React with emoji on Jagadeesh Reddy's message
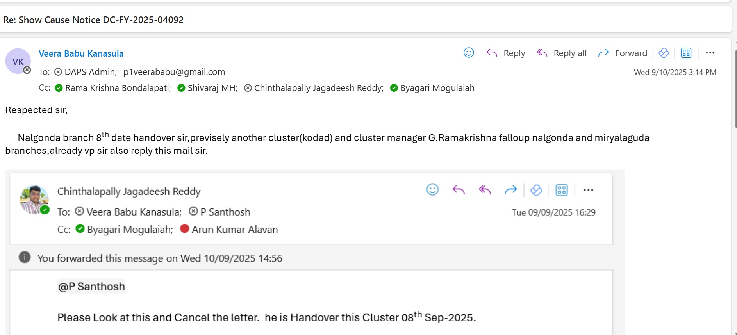The width and height of the screenshot is (737, 335). [x=432, y=190]
